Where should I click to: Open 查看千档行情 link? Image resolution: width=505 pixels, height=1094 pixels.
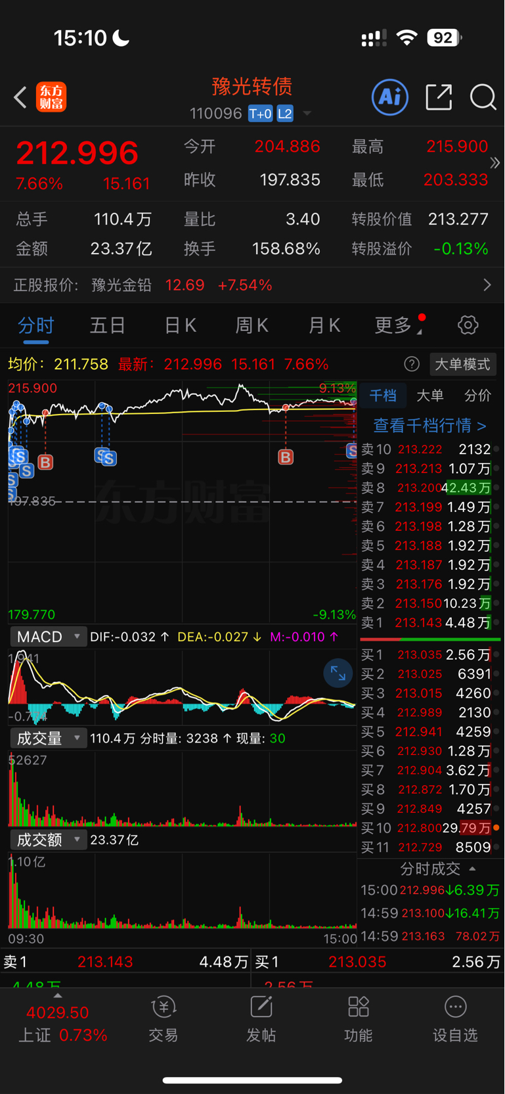click(429, 426)
